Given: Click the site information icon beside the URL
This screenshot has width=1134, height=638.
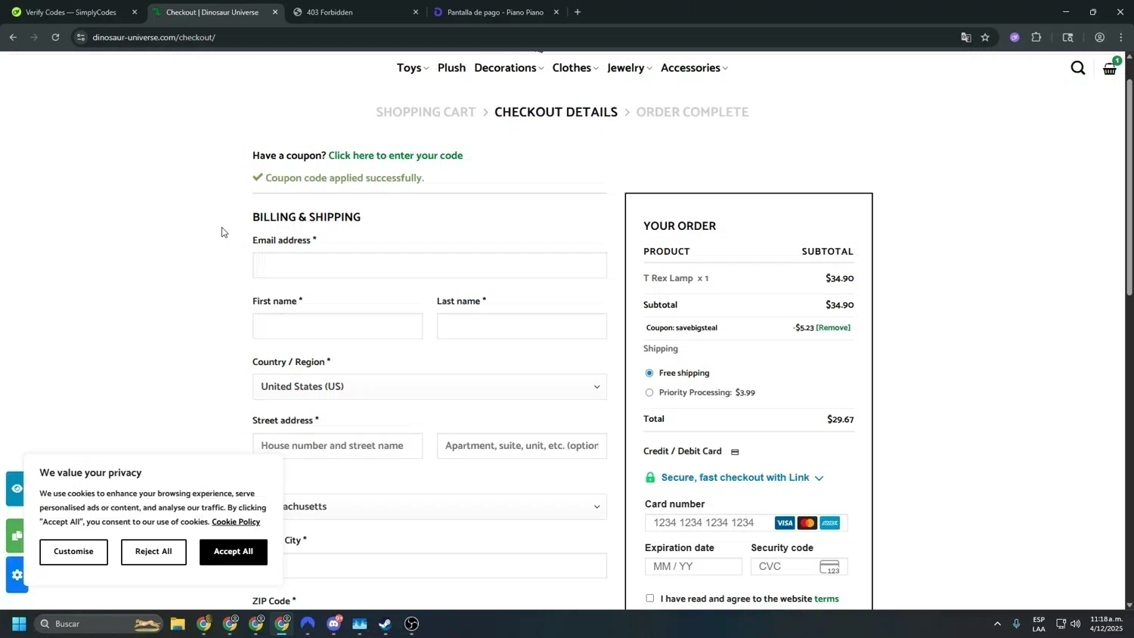Looking at the screenshot, I should click(x=81, y=37).
